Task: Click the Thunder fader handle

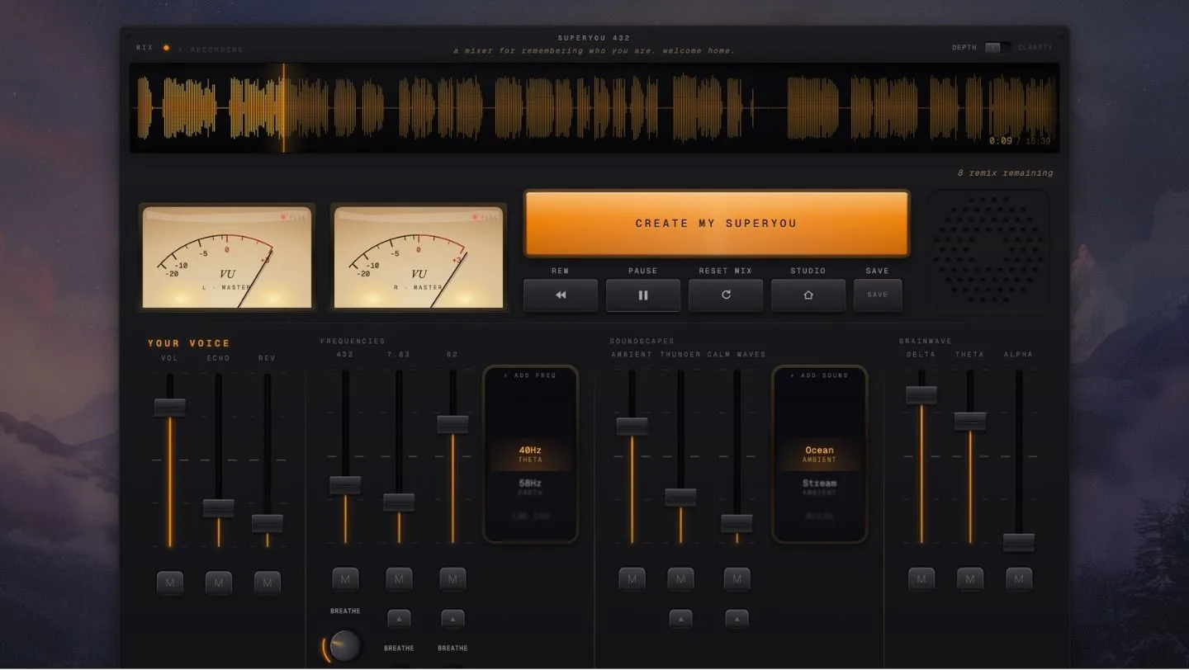Action: point(680,498)
